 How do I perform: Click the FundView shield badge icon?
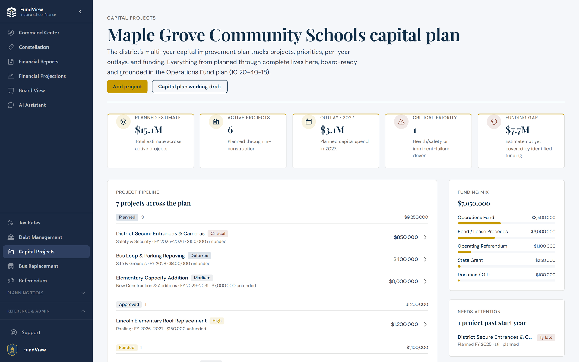tap(12, 350)
